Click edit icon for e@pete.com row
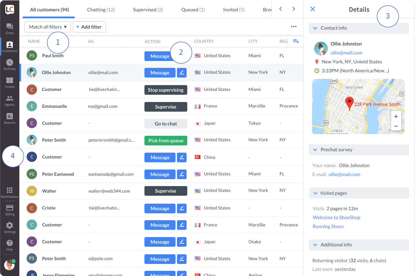The height and width of the screenshot is (276, 415). point(182,259)
